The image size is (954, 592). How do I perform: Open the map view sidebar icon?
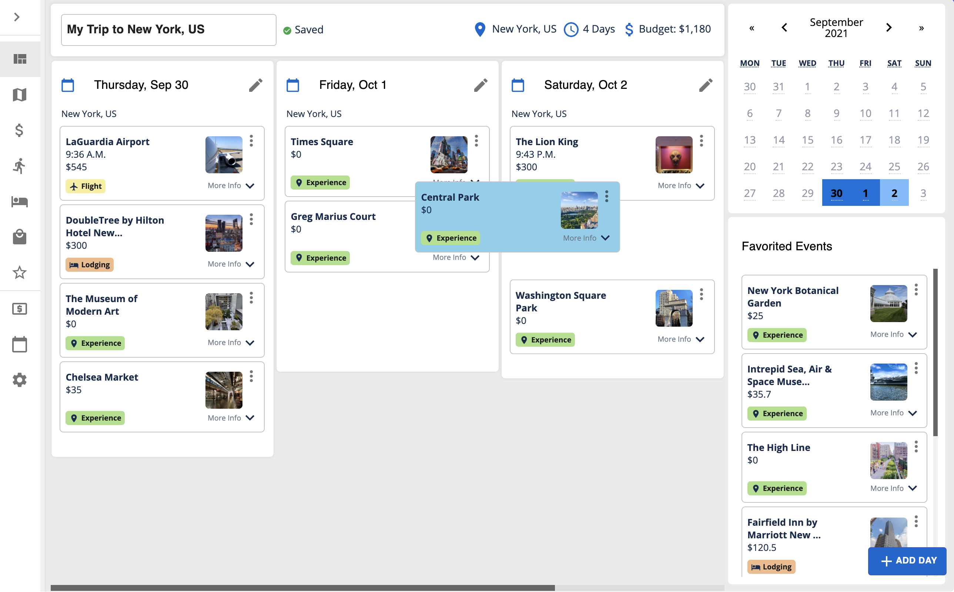click(x=20, y=95)
